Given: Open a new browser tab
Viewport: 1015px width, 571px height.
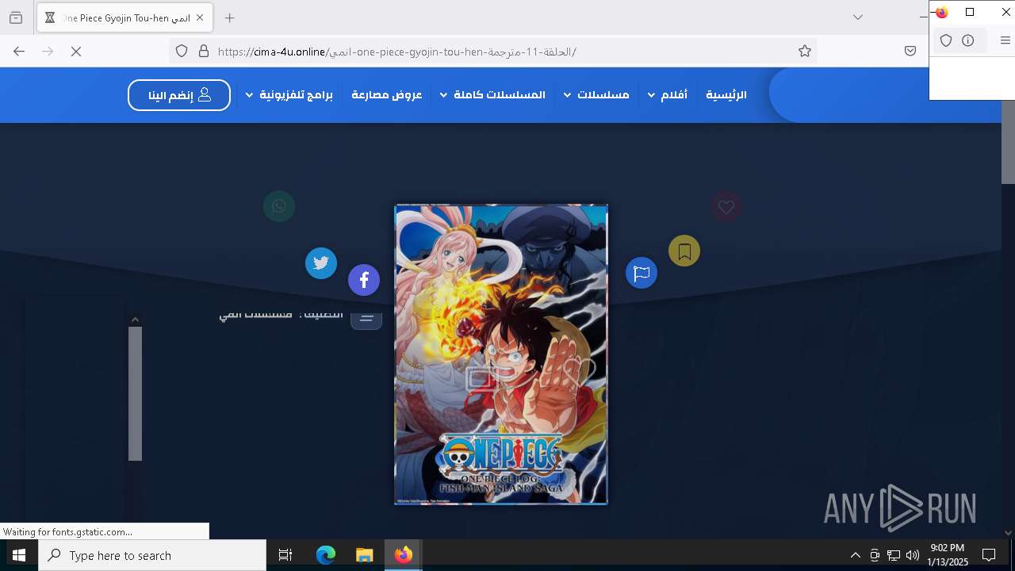Looking at the screenshot, I should [230, 17].
